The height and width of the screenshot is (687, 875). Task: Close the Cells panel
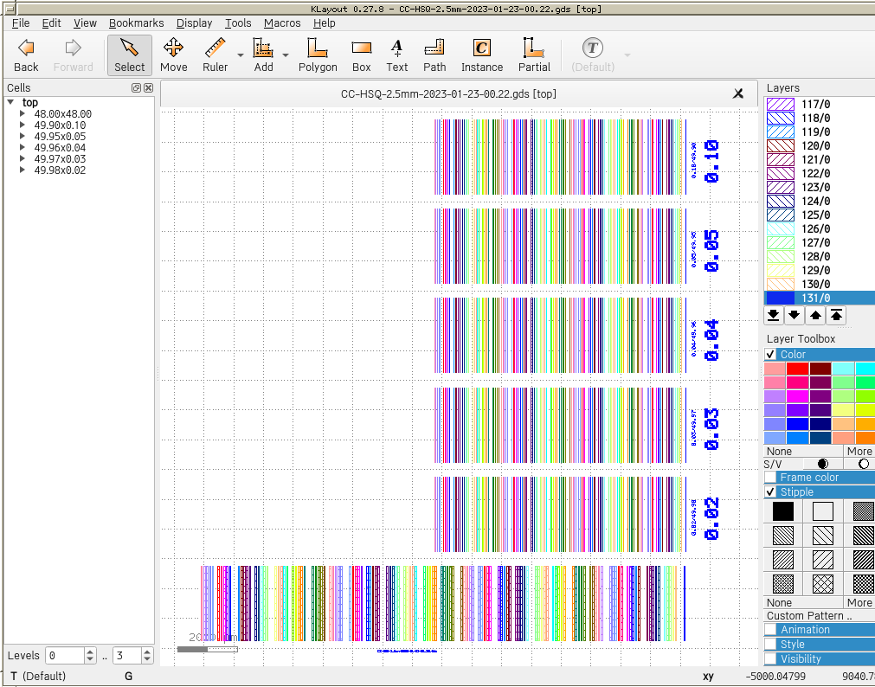pyautogui.click(x=149, y=87)
